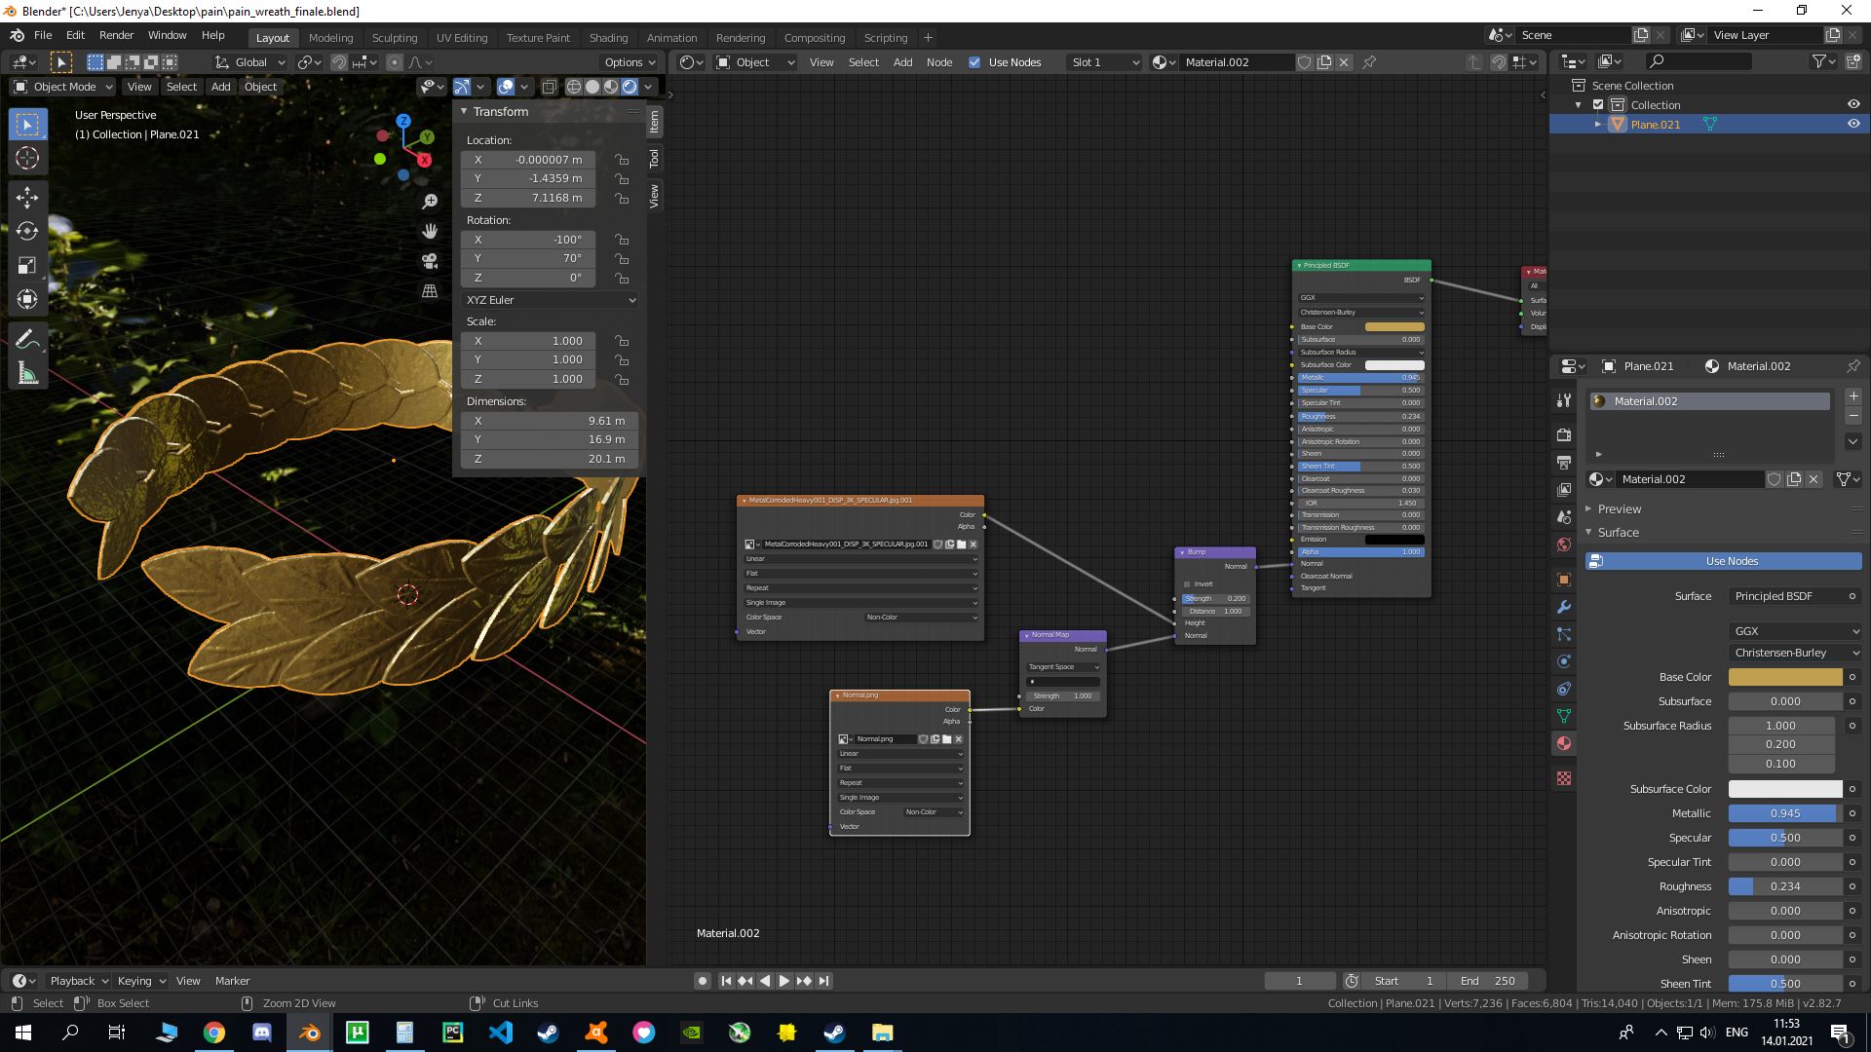Hide Plane.021 using the outliner eye icon
Image resolution: width=1871 pixels, height=1052 pixels.
pyautogui.click(x=1854, y=124)
